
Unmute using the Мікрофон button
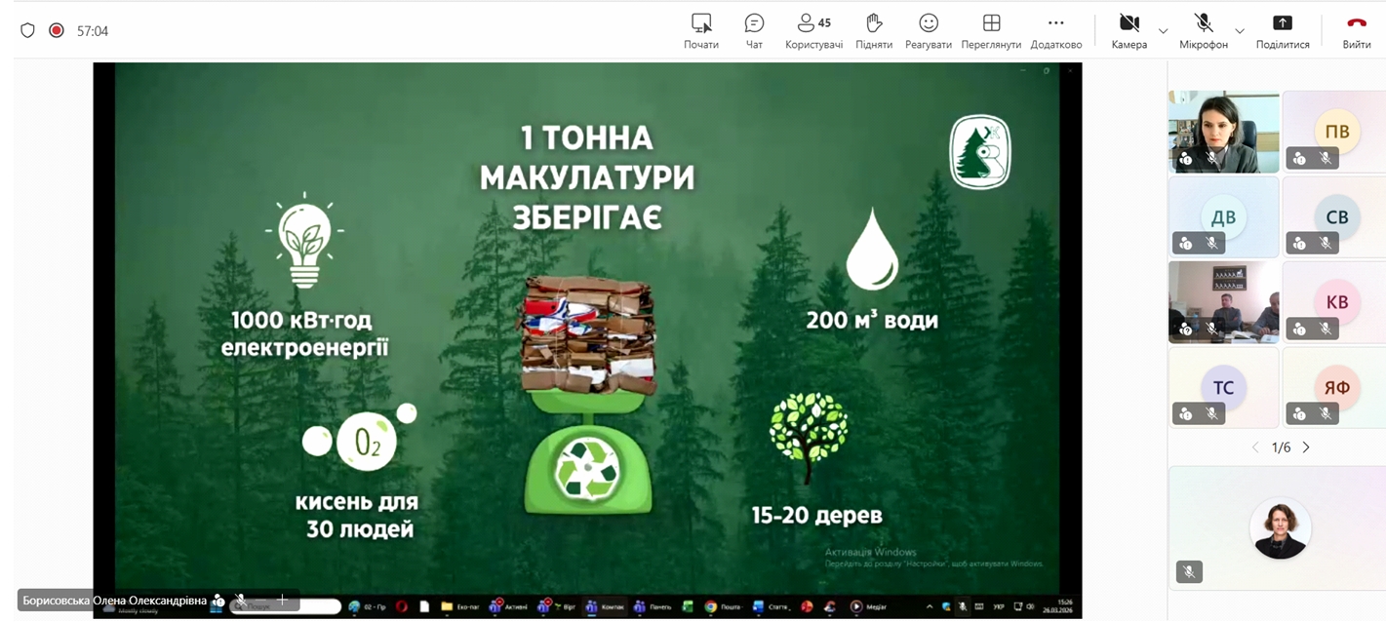pos(1204,31)
